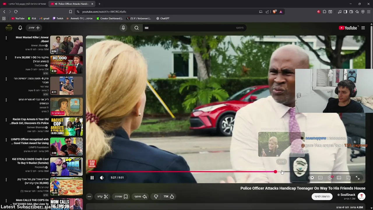Image resolution: width=373 pixels, height=210 pixels.
Task: Open a new browser tab
Action: click(99, 4)
